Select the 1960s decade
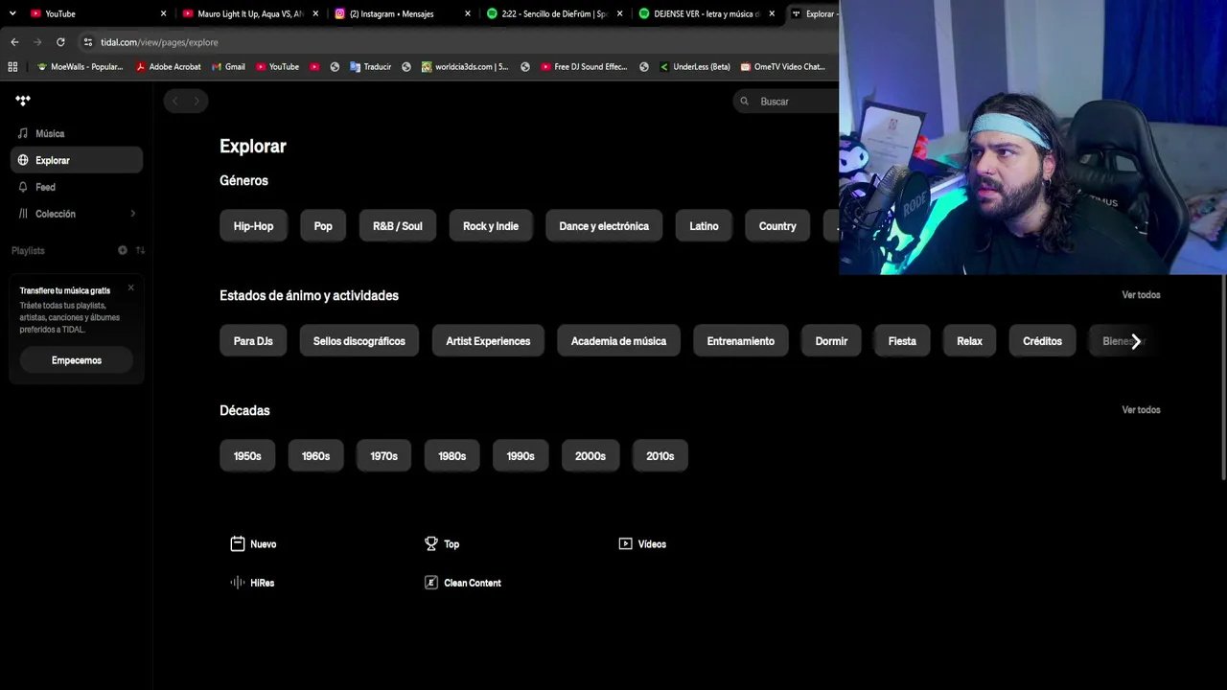 click(315, 456)
